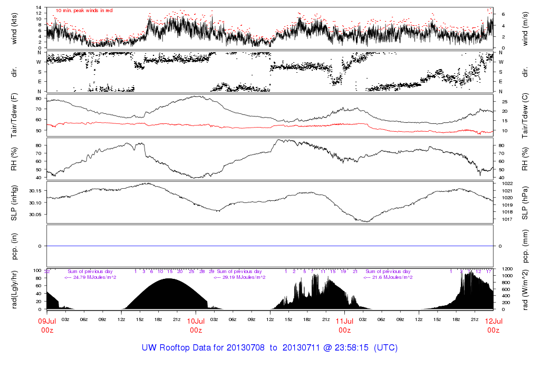Click the "09Jul" date label

click(x=47, y=321)
